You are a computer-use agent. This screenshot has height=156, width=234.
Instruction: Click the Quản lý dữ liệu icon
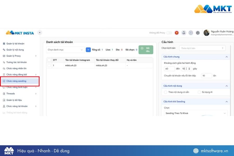click(x=4, y=100)
